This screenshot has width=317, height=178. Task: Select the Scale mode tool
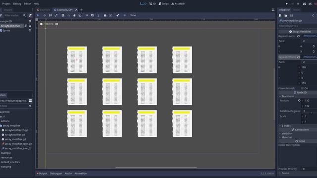coord(56,15)
